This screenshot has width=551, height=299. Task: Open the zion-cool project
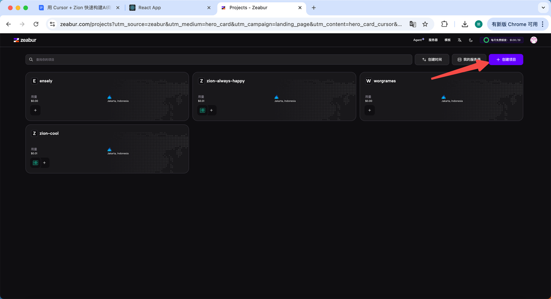coord(107,149)
